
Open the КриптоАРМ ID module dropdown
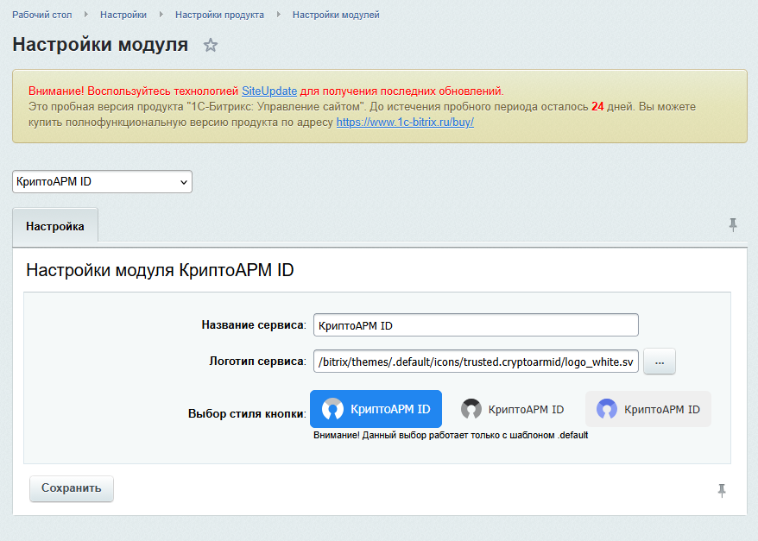pyautogui.click(x=102, y=182)
